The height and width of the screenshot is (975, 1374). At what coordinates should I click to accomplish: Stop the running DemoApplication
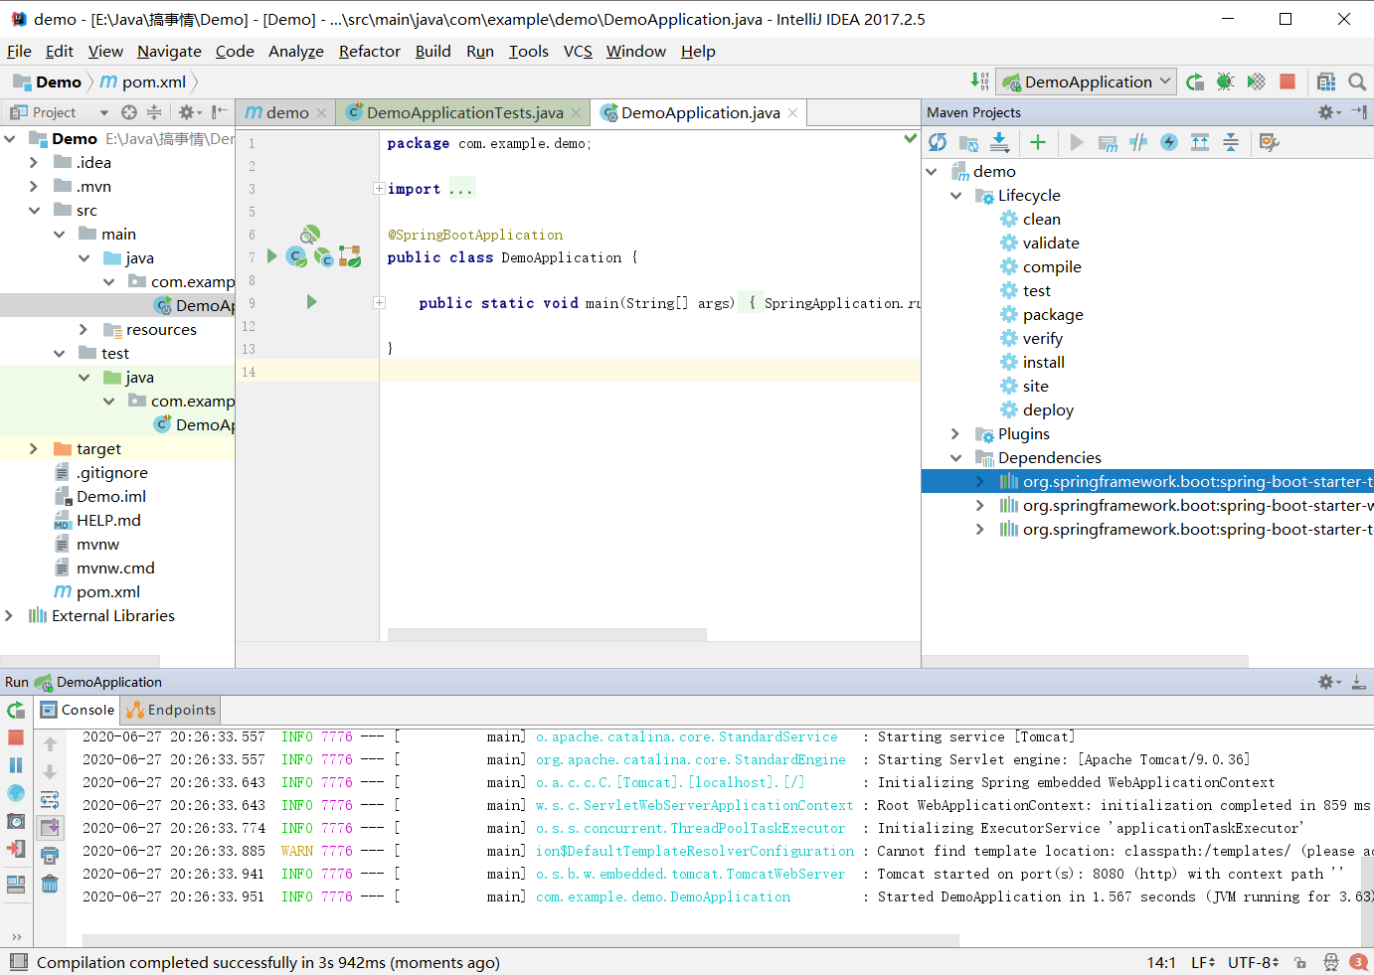(x=15, y=739)
